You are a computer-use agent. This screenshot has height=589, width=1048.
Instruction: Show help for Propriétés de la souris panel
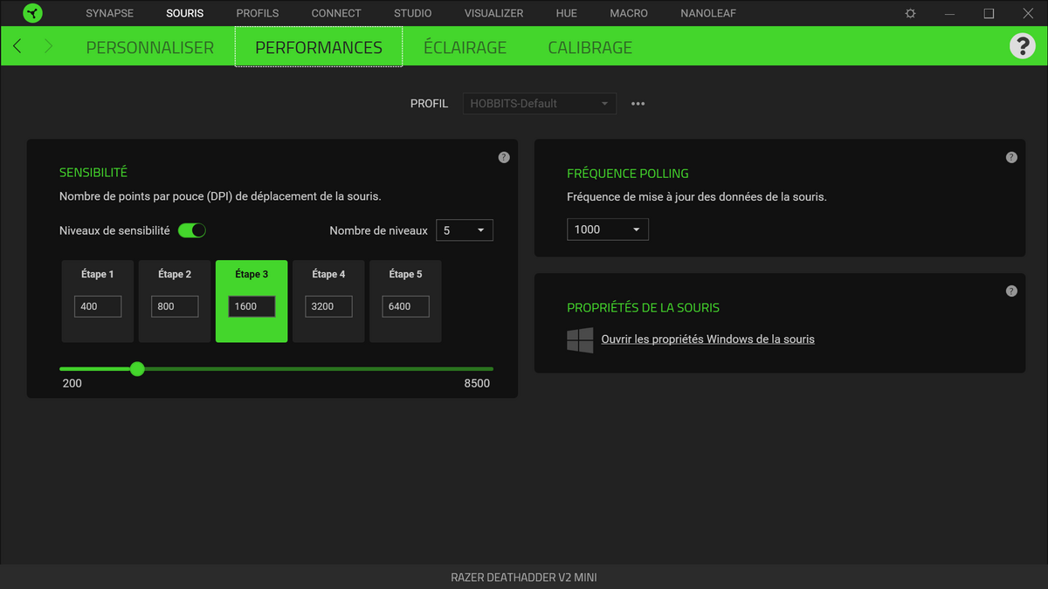[1011, 291]
